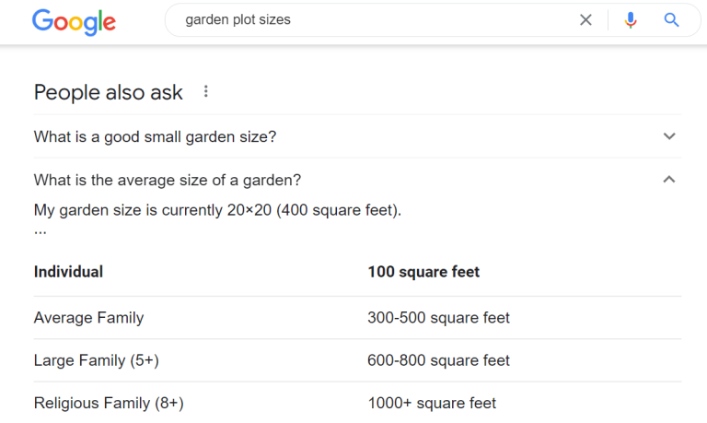The height and width of the screenshot is (423, 707).
Task: Click the "300-500 square feet" cell
Action: point(438,318)
